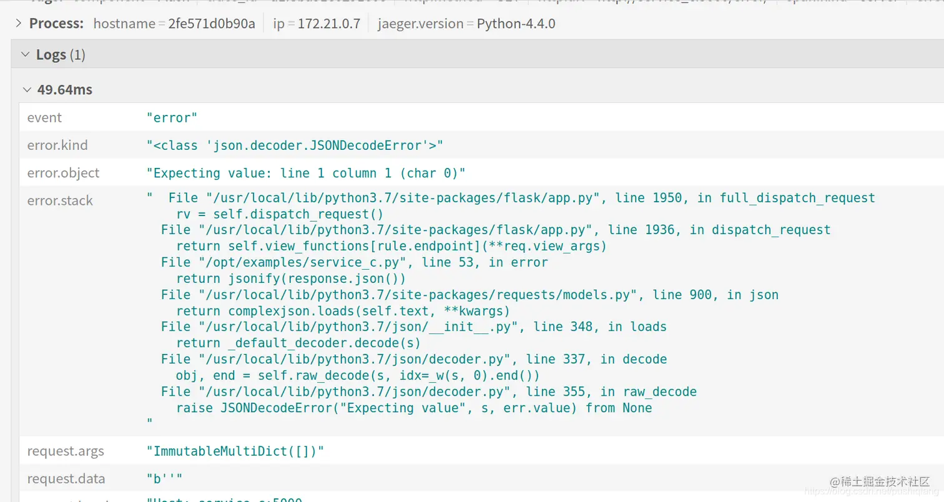Click jaeger.version value Python-4.4.0
This screenshot has width=944, height=502.
(516, 24)
